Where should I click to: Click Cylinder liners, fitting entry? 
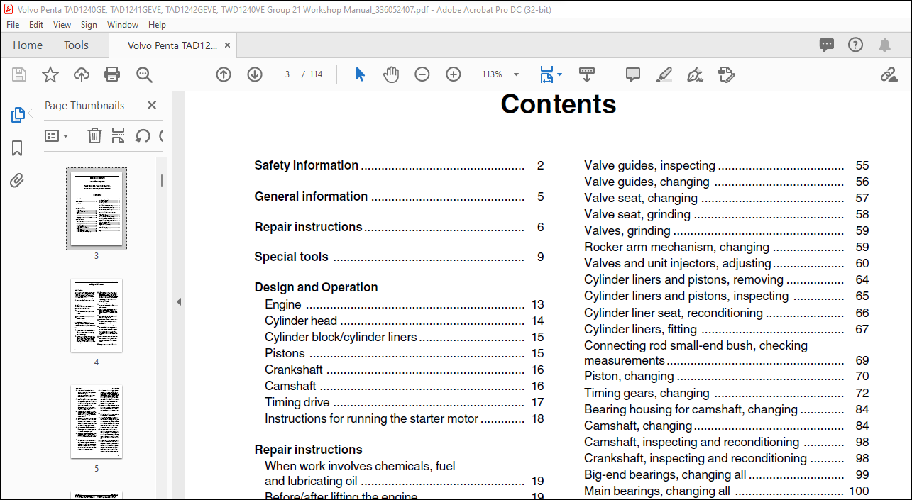coord(727,329)
